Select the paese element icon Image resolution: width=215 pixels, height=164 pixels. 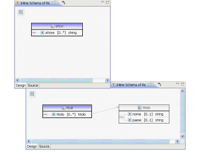[130, 120]
